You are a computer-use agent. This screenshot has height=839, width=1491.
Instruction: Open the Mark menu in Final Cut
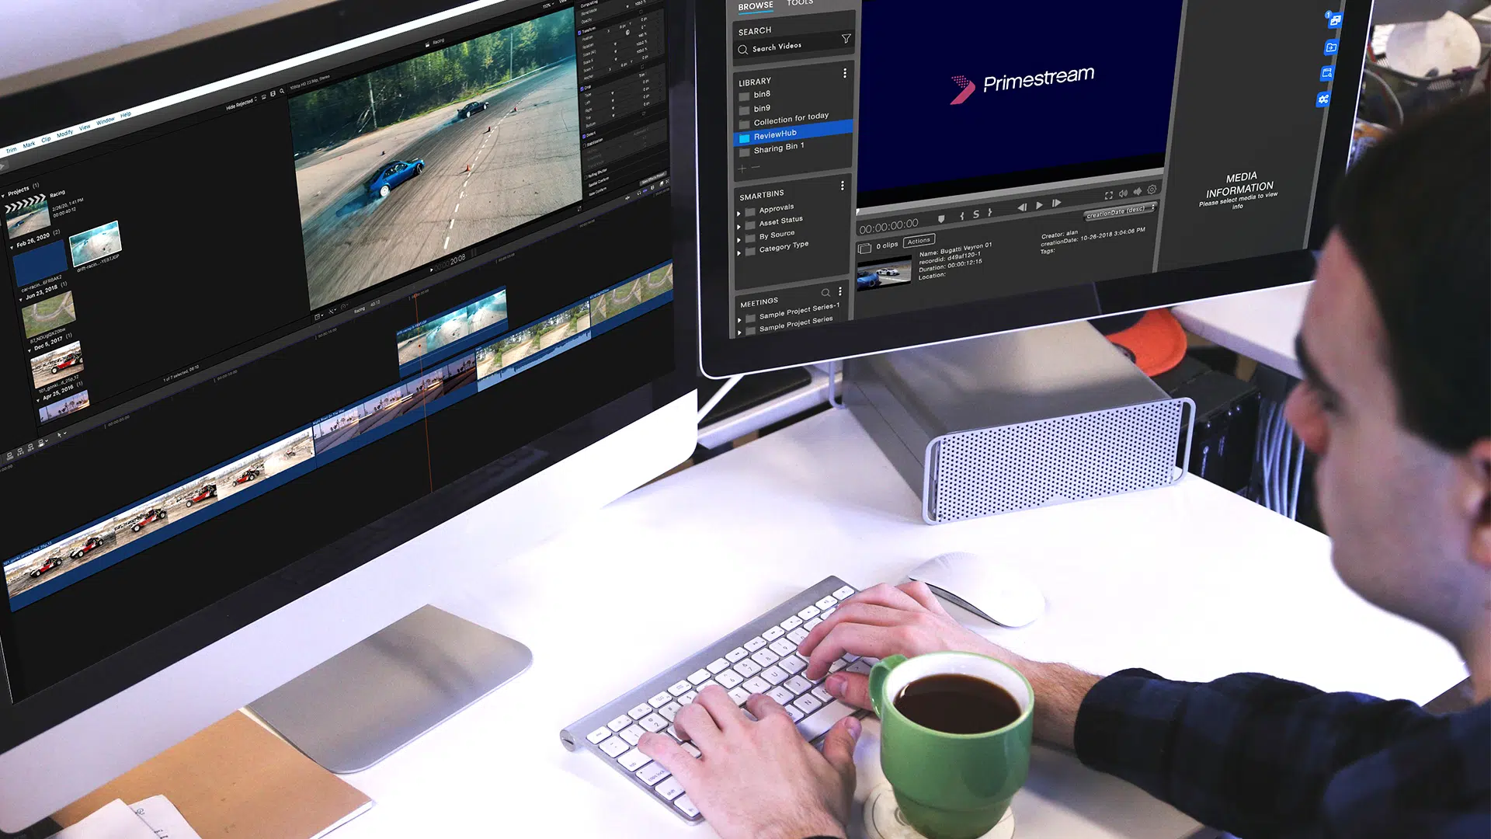[x=29, y=145]
